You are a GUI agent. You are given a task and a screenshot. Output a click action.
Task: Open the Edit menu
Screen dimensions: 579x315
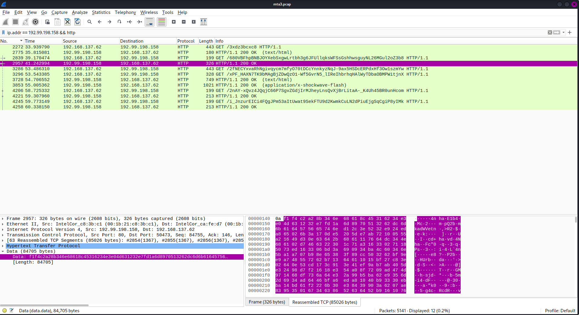pyautogui.click(x=18, y=12)
